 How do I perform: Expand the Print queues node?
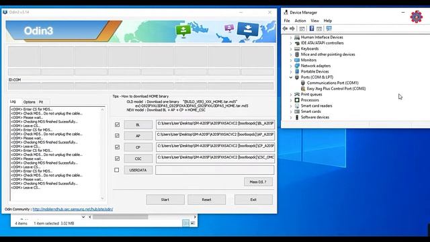(x=291, y=94)
